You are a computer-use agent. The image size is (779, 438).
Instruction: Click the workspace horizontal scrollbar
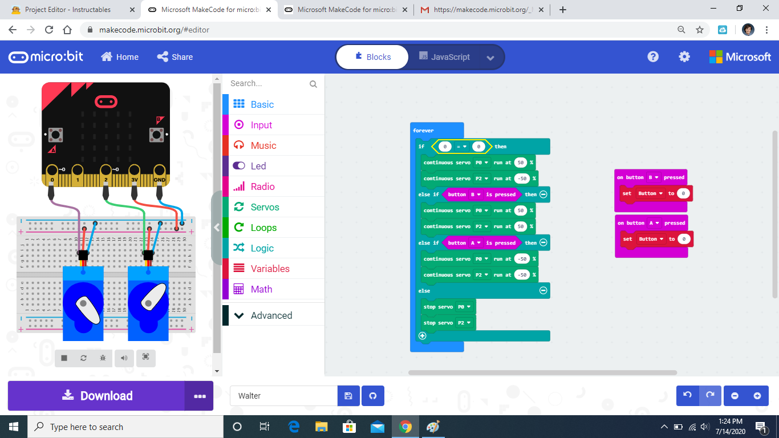pyautogui.click(x=542, y=373)
